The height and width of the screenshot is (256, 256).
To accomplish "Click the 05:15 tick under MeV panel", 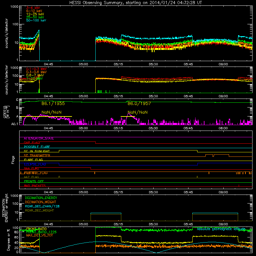I will [118, 96].
